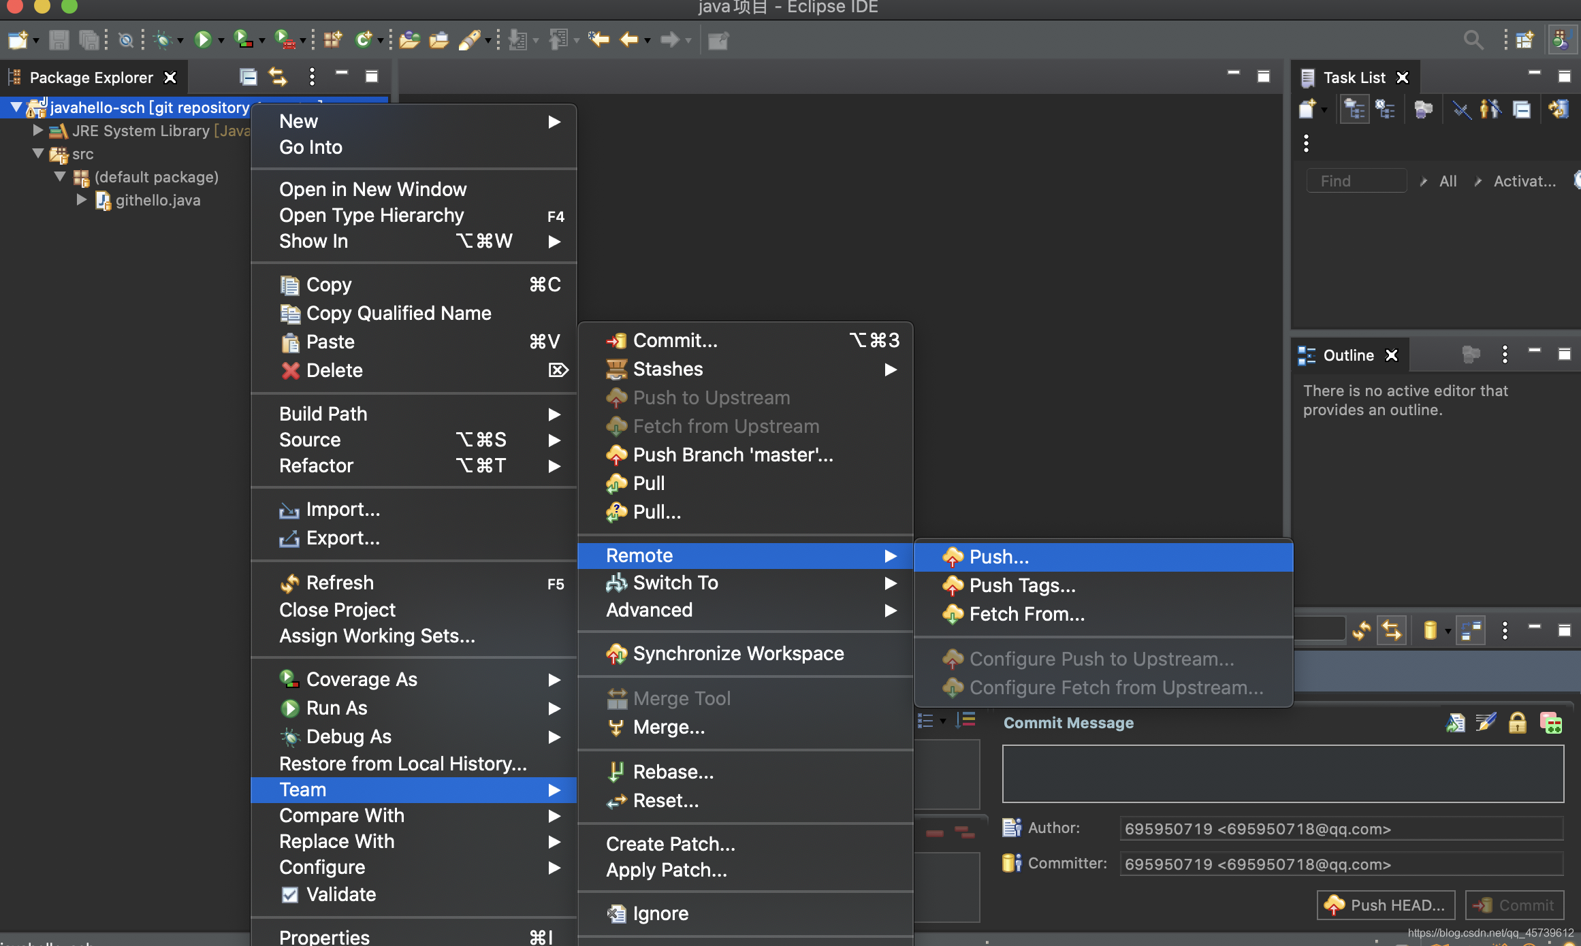Toggle Link with Editor in Git Staging view
The width and height of the screenshot is (1581, 946).
[1392, 631]
